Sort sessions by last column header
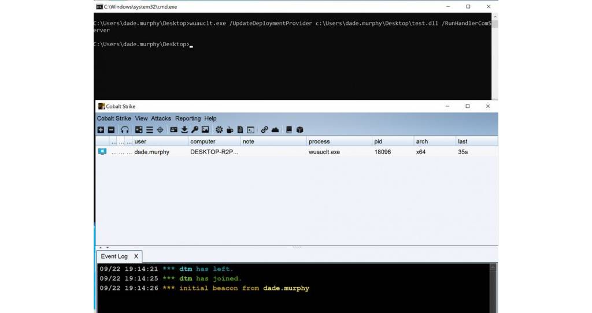Image resolution: width=592 pixels, height=313 pixels. pyautogui.click(x=477, y=141)
